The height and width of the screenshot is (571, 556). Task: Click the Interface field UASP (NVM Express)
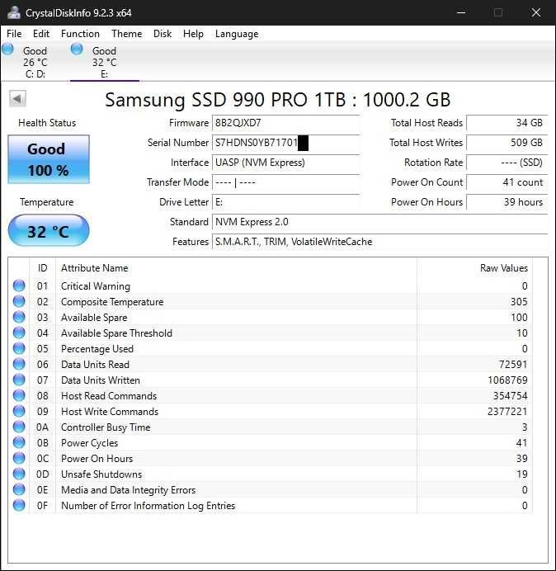tap(285, 163)
